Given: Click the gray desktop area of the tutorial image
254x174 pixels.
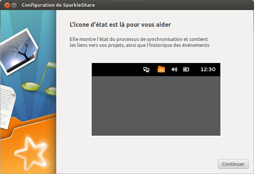Looking at the screenshot, I should coord(156,106).
